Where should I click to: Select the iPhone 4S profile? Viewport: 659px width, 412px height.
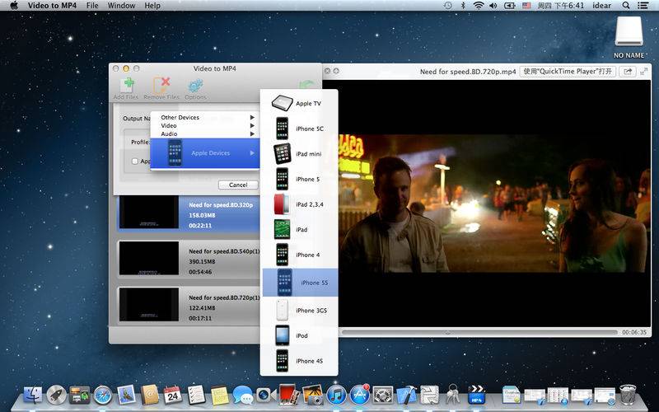point(299,361)
